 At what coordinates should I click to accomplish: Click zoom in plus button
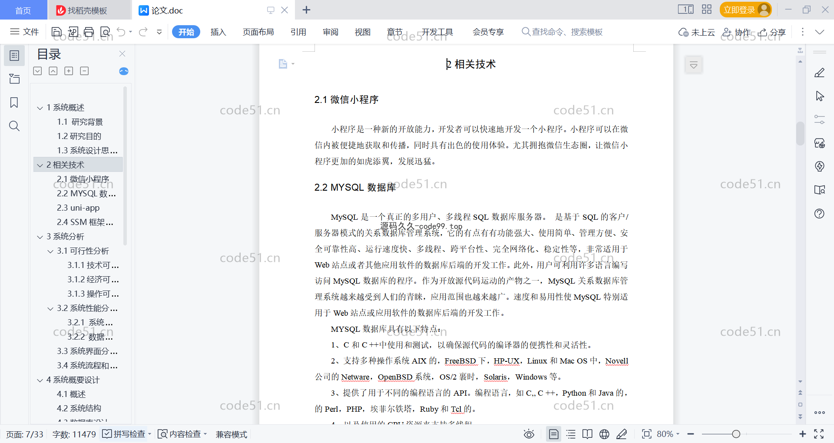(802, 434)
